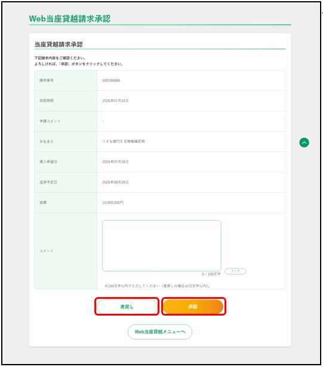The height and width of the screenshot is (367, 323).
Task: Click the green scroll-to-top arrow icon
Action: point(304,142)
